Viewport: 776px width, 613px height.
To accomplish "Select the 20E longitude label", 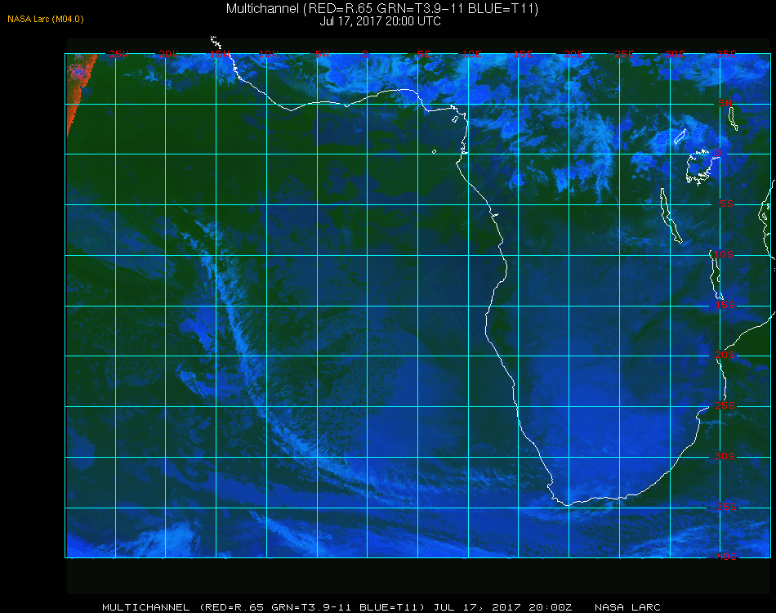I will coord(573,54).
